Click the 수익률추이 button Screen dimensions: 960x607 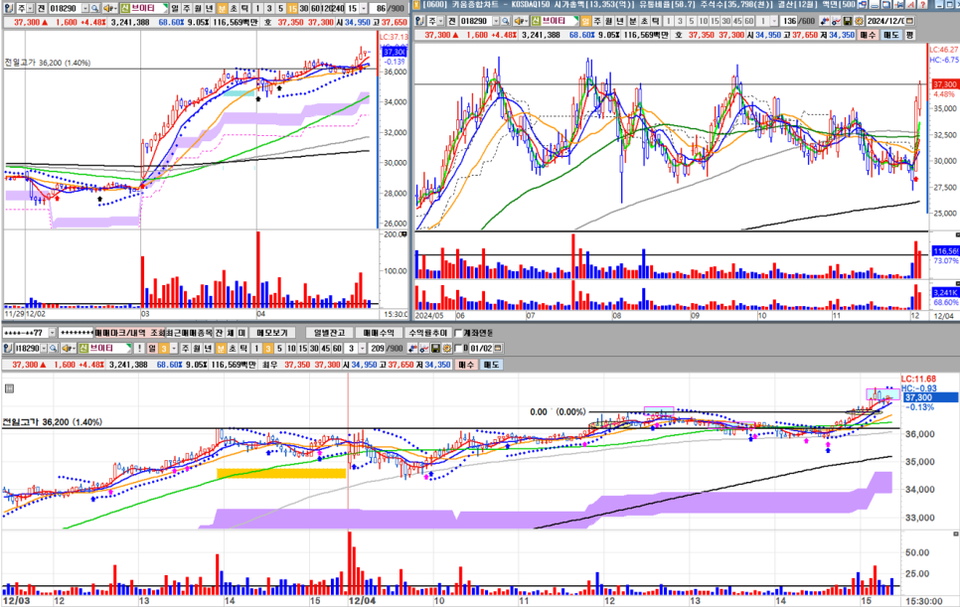coord(427,333)
